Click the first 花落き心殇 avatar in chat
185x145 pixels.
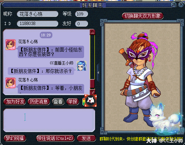(x=10, y=45)
